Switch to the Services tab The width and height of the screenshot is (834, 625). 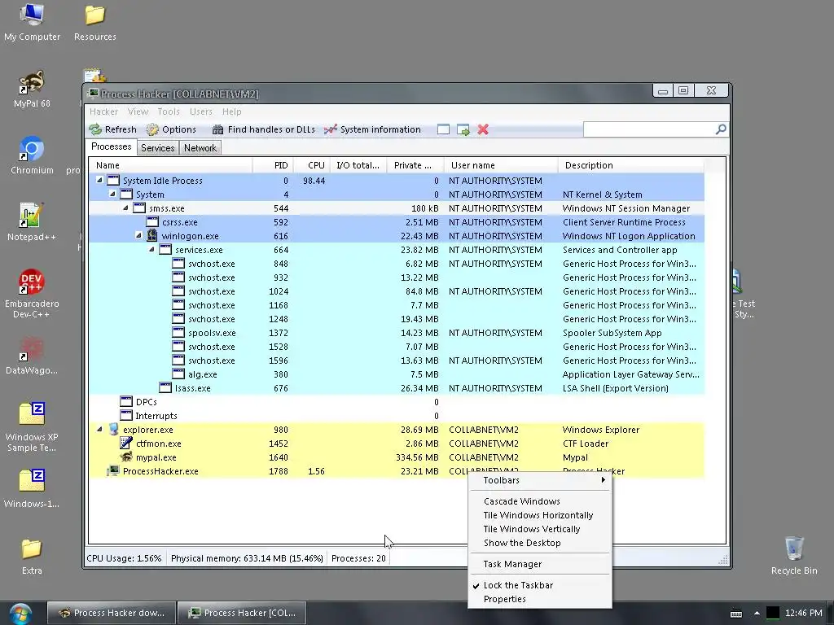(x=157, y=148)
